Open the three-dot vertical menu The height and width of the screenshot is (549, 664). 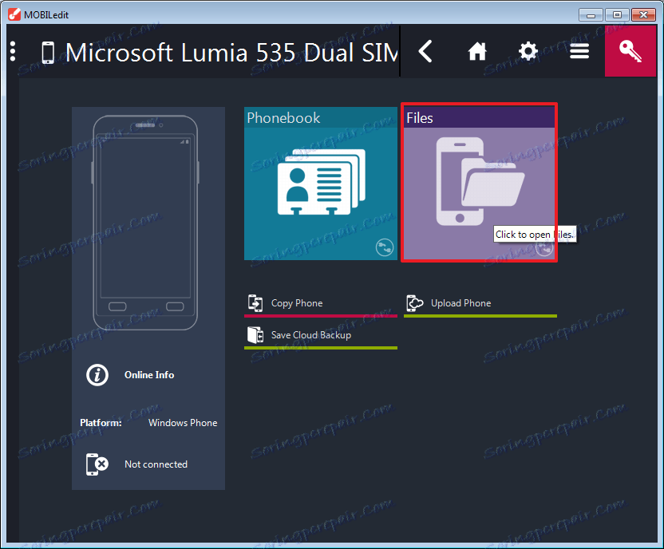click(x=13, y=52)
